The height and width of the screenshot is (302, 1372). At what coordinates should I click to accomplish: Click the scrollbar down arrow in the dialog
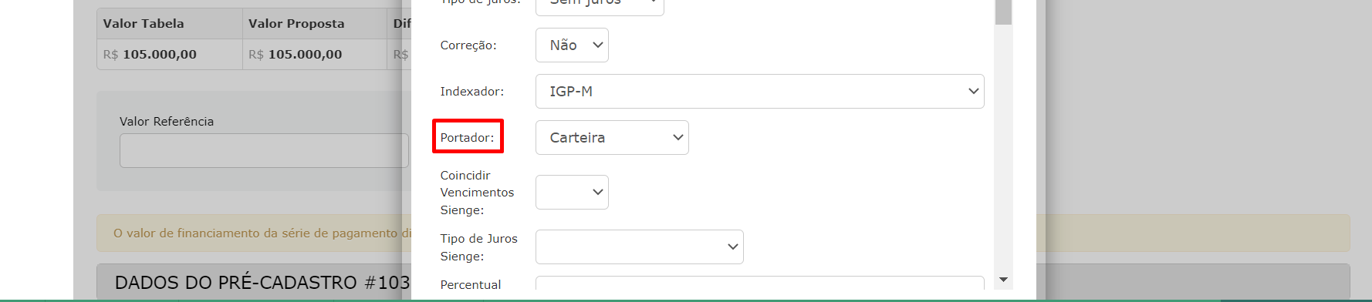pos(1003,280)
